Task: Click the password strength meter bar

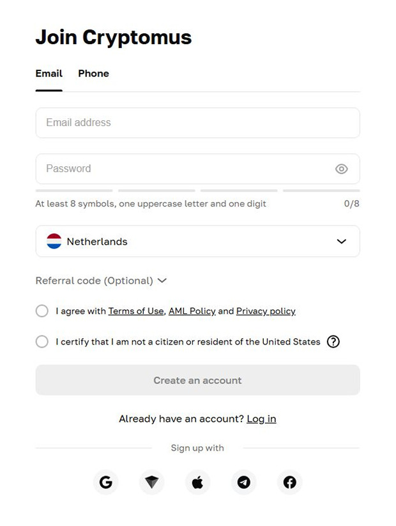Action: [x=197, y=190]
